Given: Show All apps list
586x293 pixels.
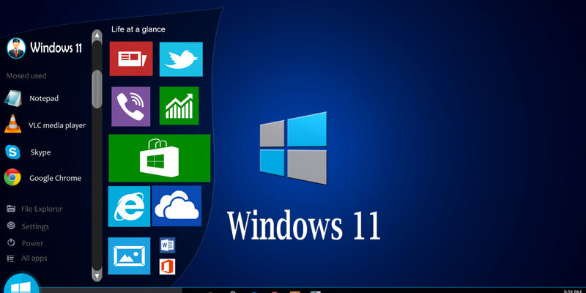Looking at the screenshot, I should pyautogui.click(x=27, y=259).
